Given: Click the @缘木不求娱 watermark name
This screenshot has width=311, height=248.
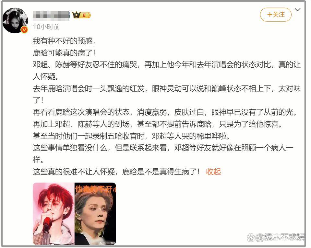Looking at the screenshot, I should coord(280,237).
